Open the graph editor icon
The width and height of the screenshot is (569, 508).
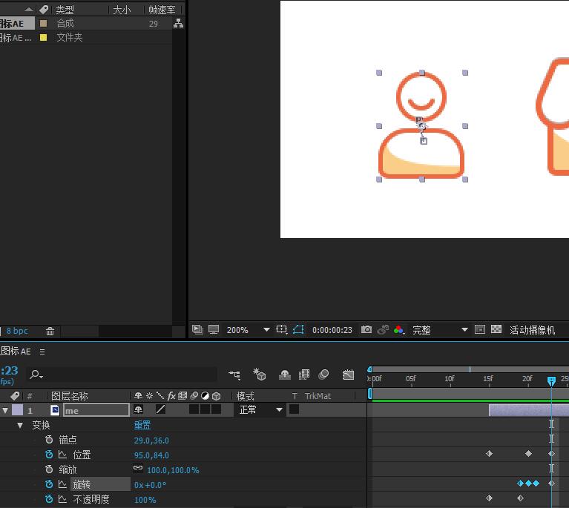click(x=349, y=375)
